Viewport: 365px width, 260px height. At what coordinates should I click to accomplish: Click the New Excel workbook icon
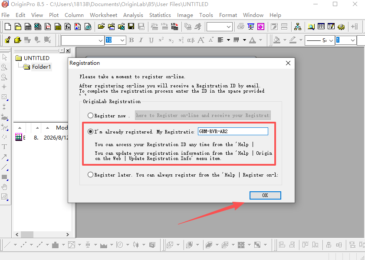click(38, 27)
